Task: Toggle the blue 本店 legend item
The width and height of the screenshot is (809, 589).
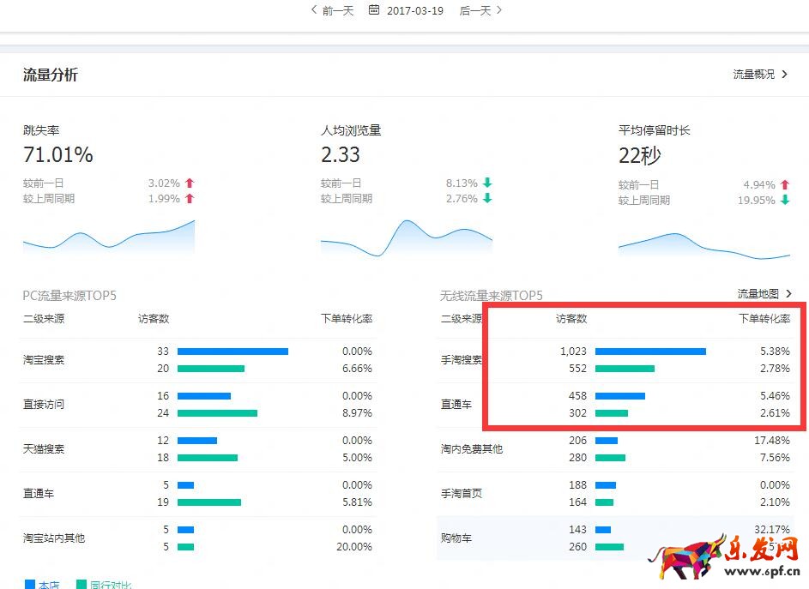Action: 43,585
